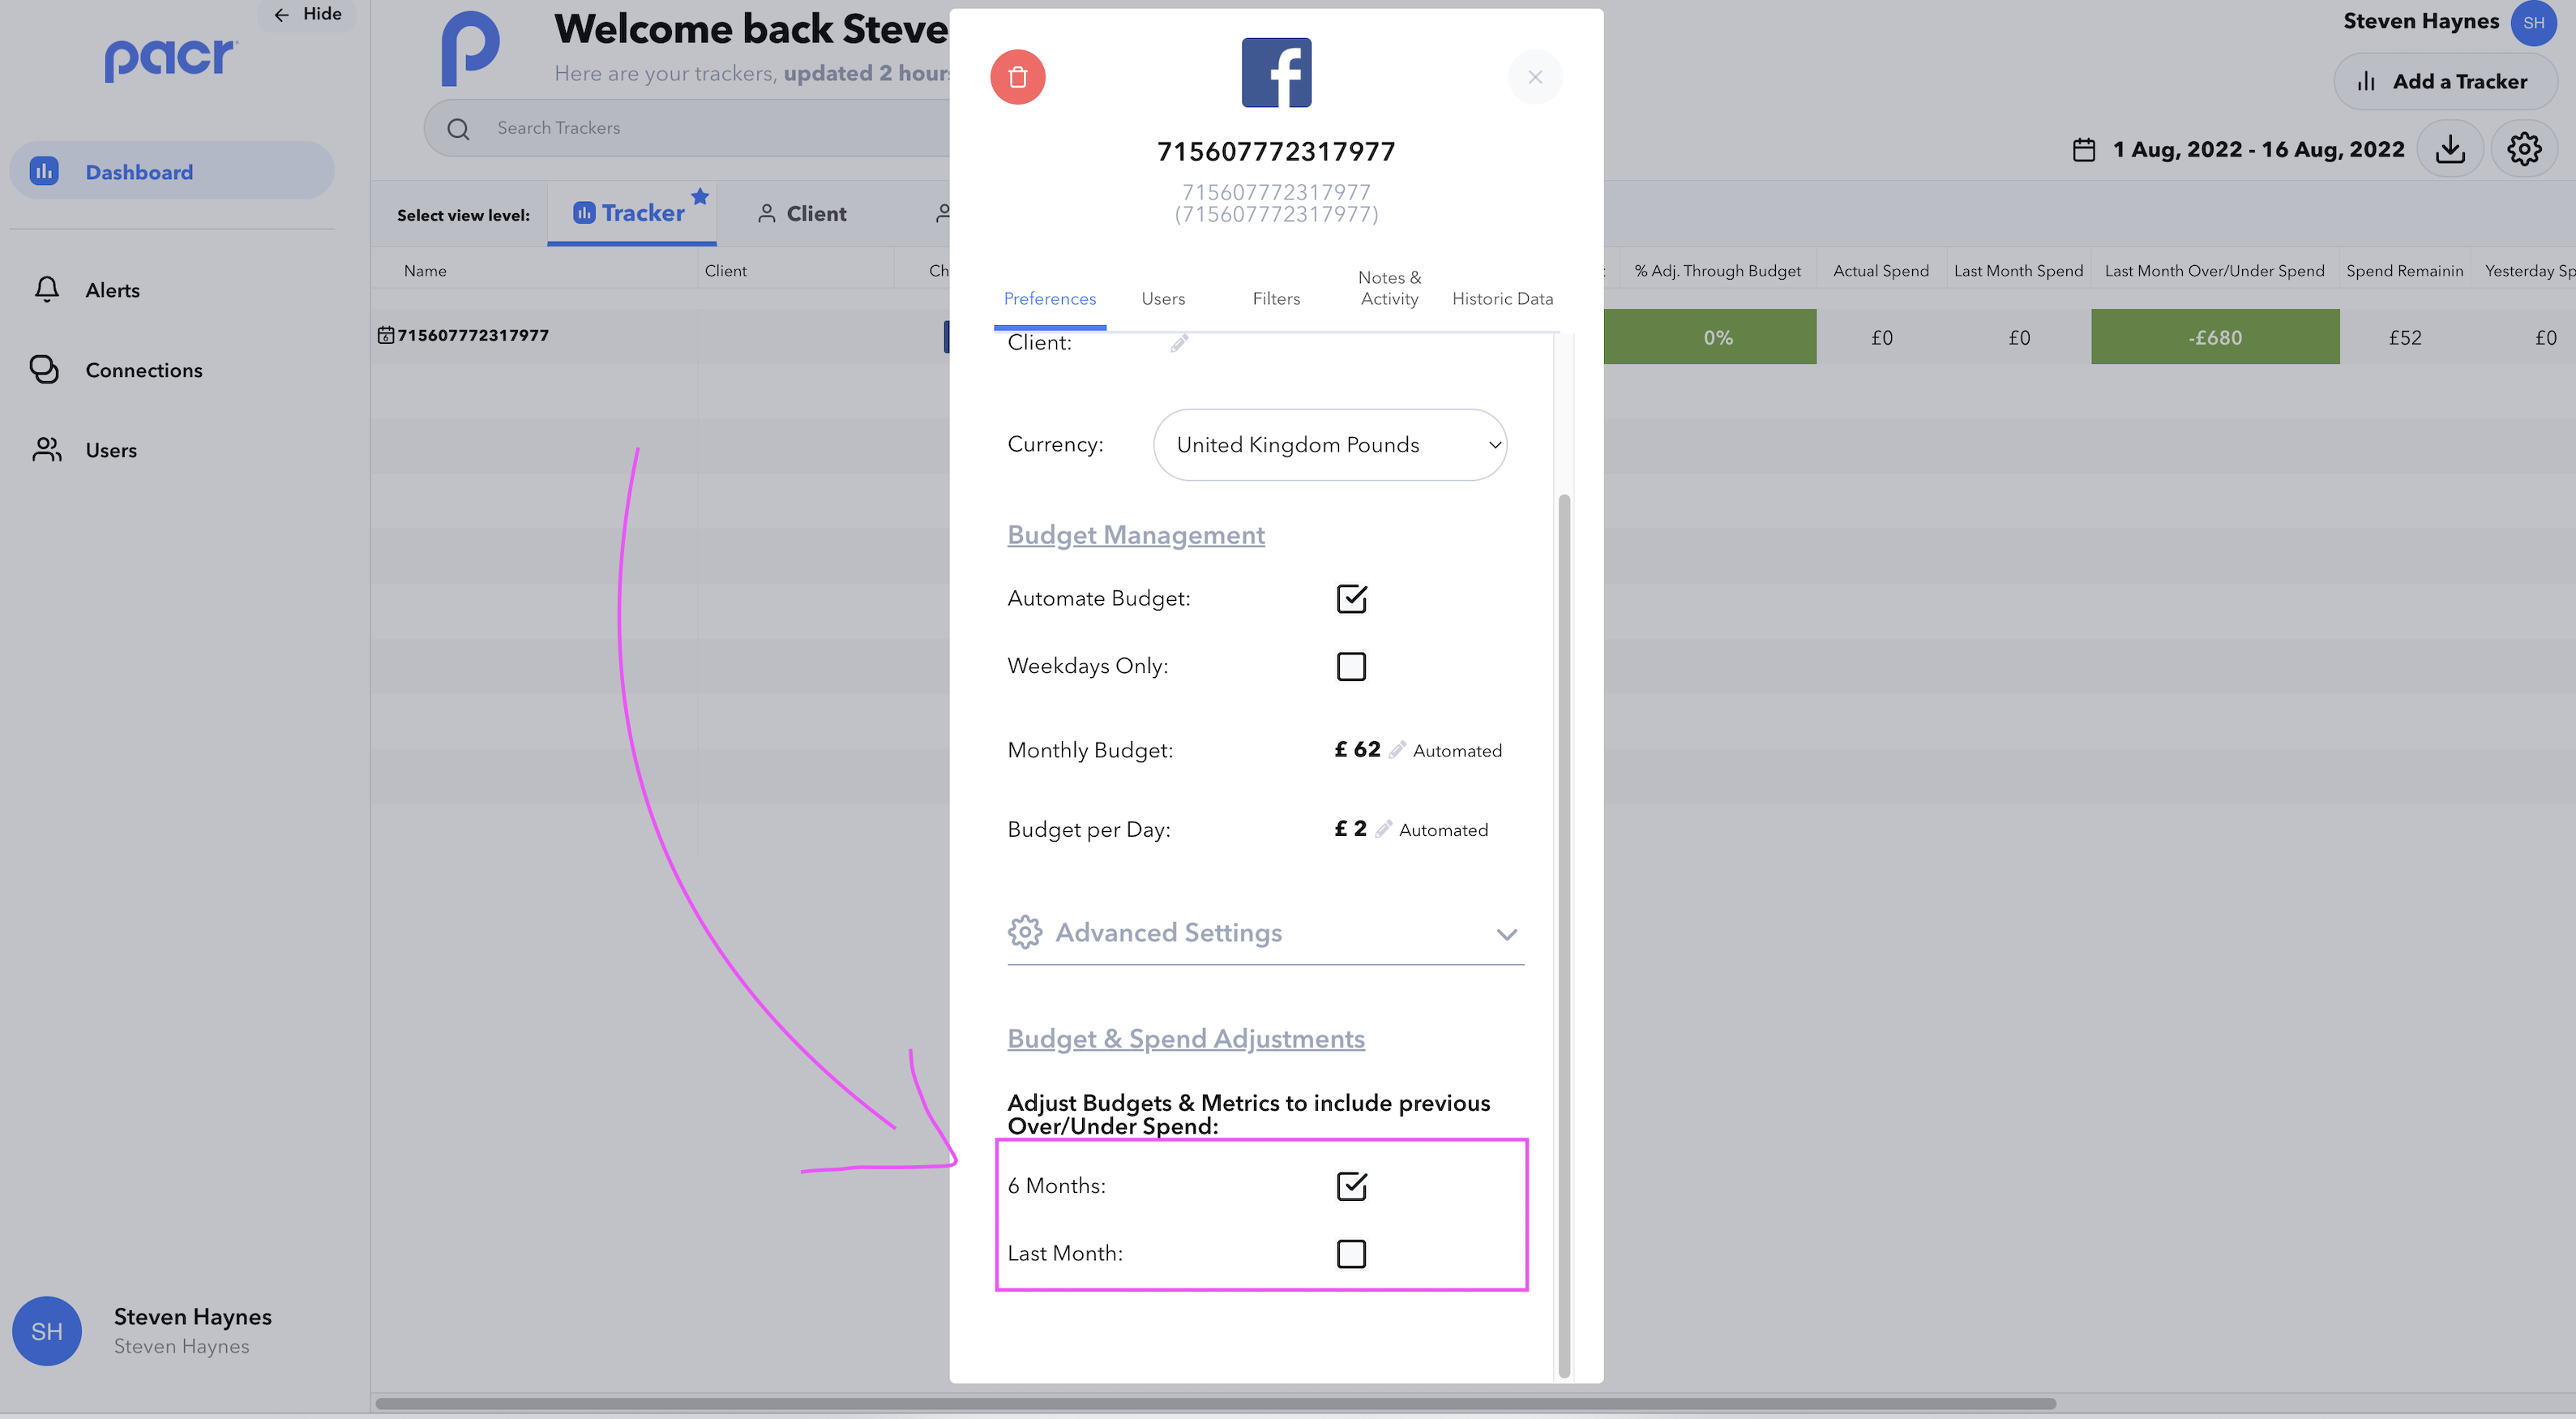Open the settings gear beside date range
Image resolution: width=2576 pixels, height=1419 pixels.
[x=2523, y=149]
